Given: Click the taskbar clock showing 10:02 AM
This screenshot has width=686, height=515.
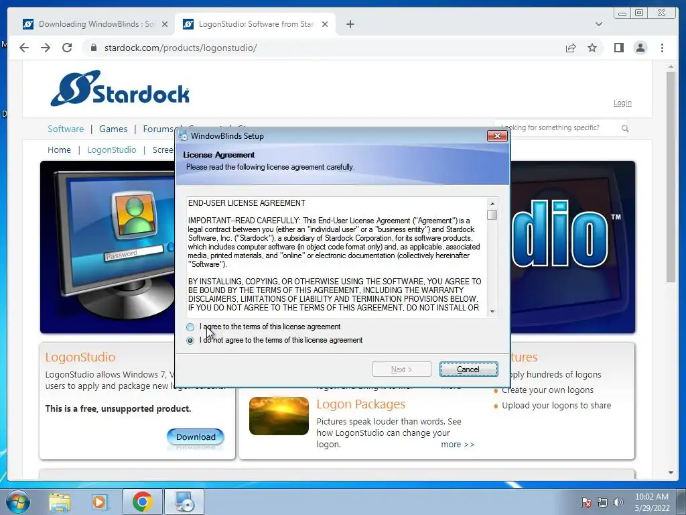Looking at the screenshot, I should click(652, 502).
